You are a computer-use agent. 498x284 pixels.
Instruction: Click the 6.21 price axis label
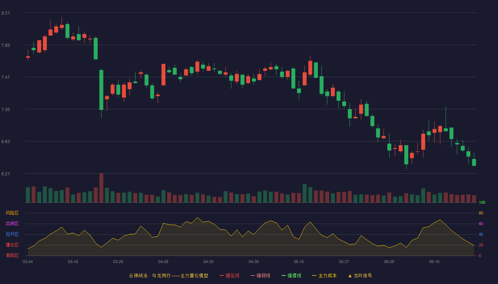[6, 174]
